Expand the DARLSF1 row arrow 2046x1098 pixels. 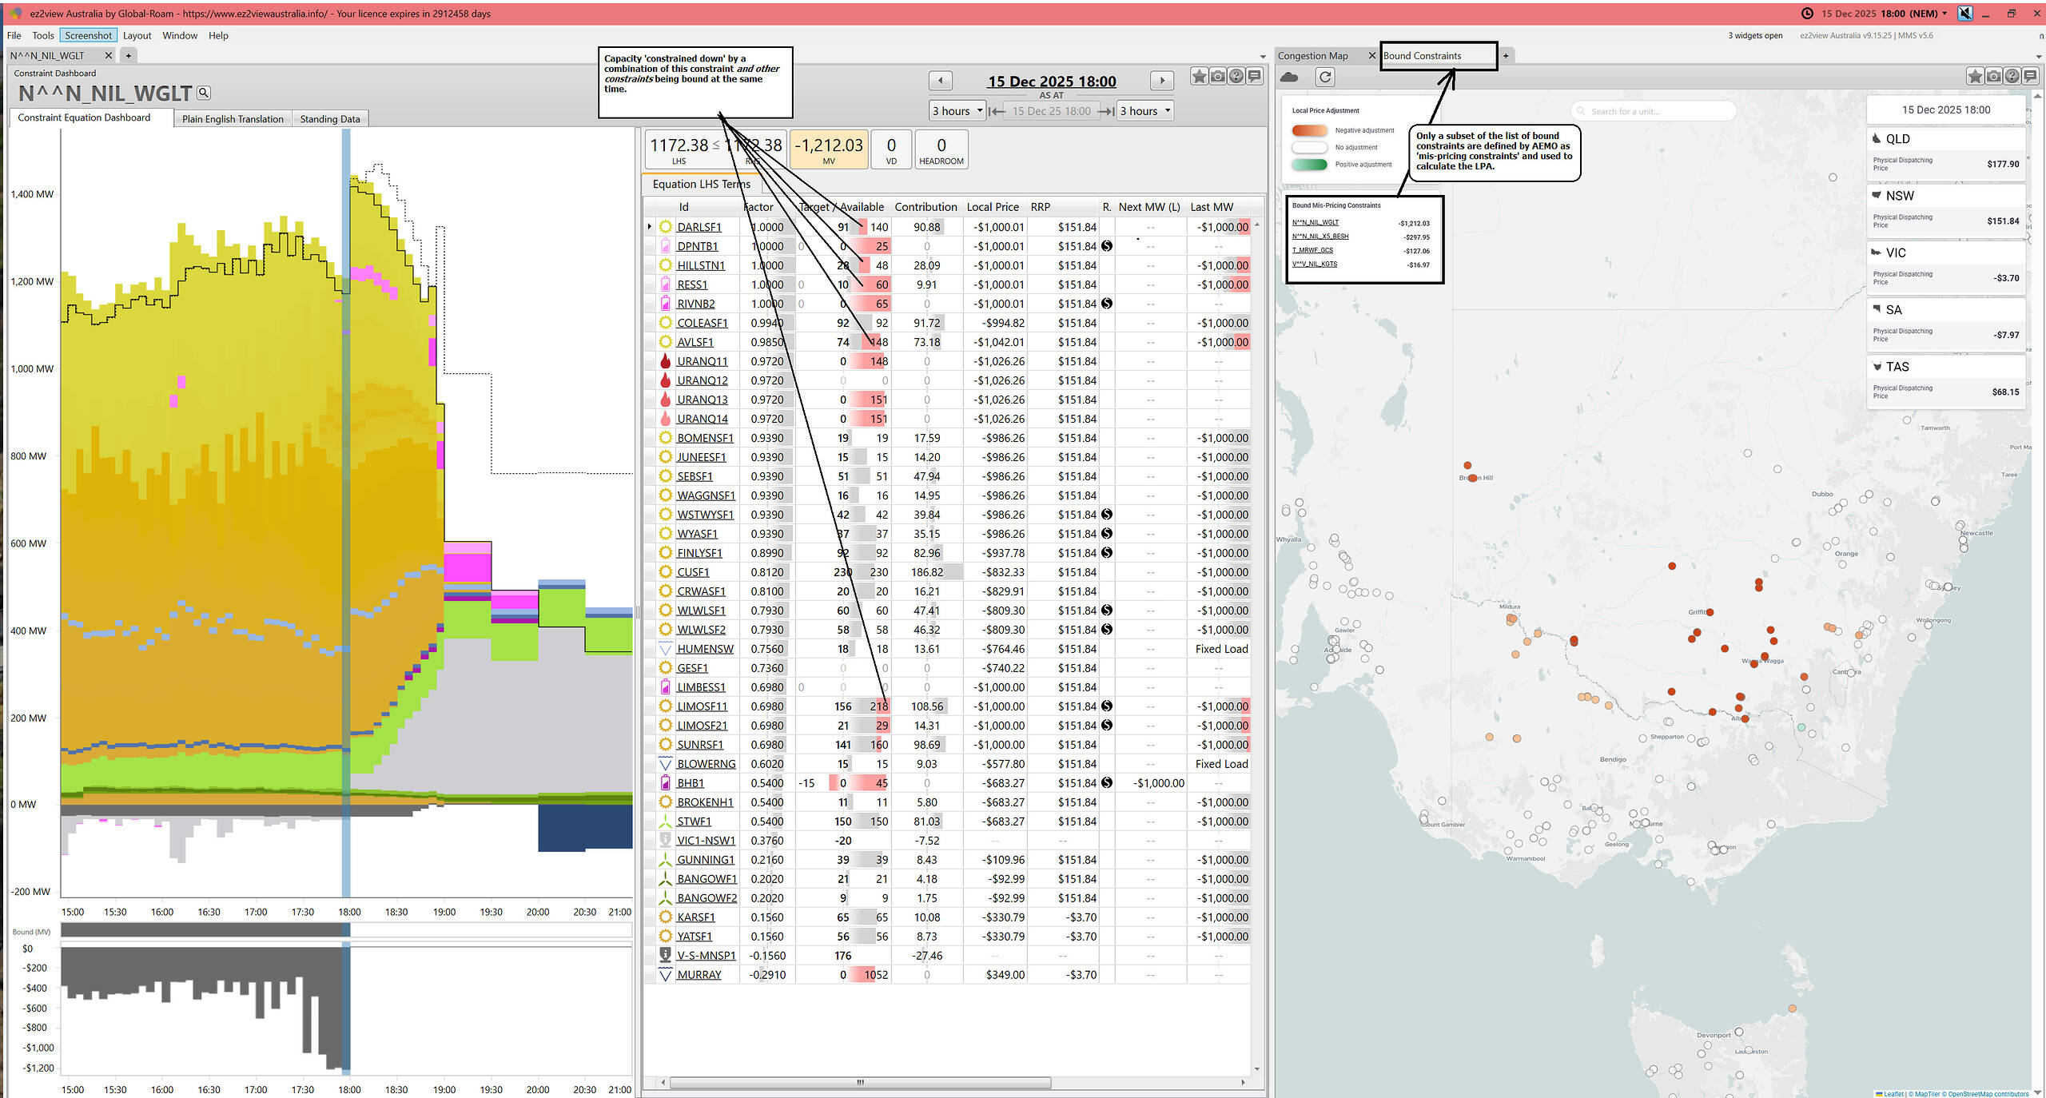650,227
